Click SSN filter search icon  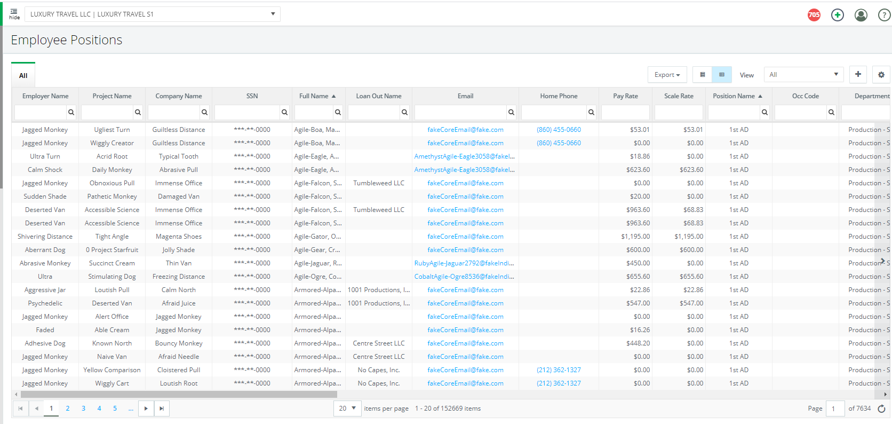coord(284,112)
